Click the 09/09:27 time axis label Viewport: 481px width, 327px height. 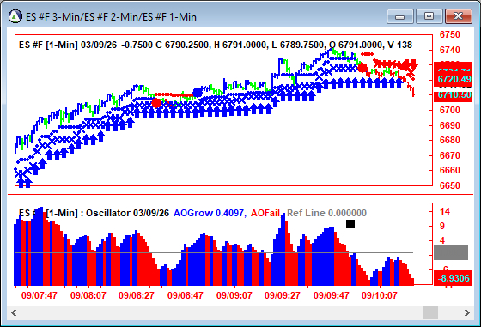(283, 295)
